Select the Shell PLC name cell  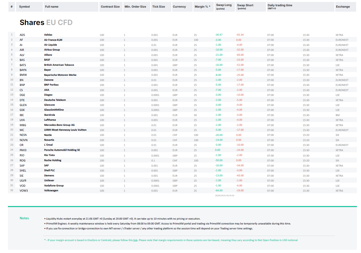pyautogui.click(x=49, y=170)
